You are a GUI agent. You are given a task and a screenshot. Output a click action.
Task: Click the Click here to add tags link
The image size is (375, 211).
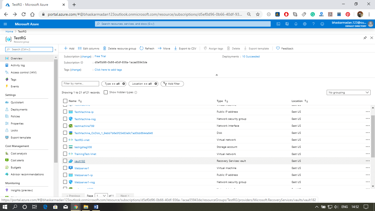108,70
